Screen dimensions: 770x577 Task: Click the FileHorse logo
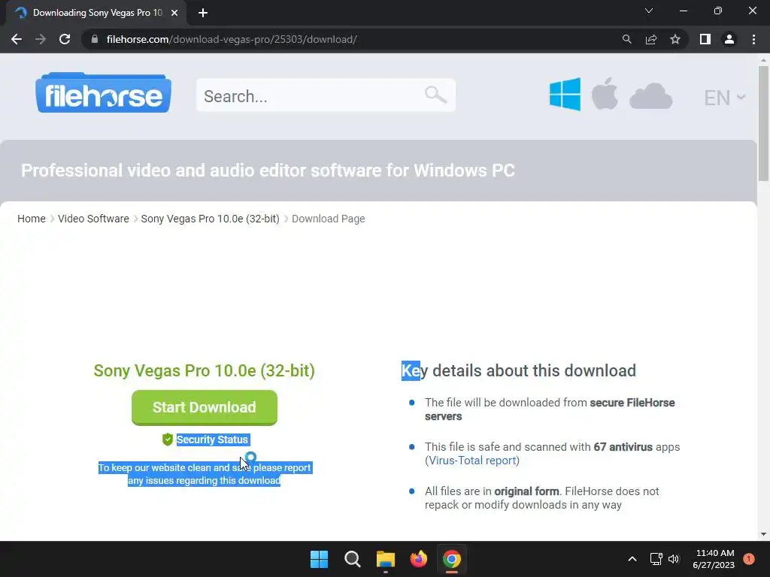click(x=103, y=92)
